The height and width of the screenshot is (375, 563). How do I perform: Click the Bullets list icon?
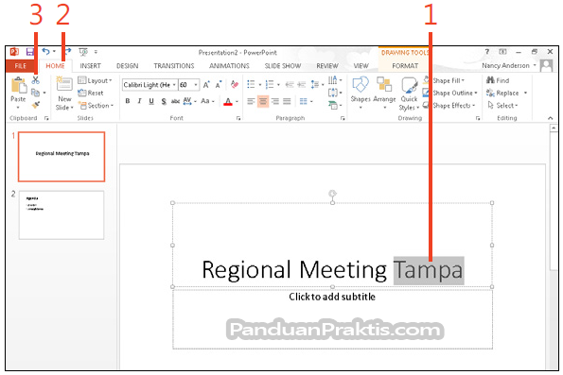pos(251,85)
